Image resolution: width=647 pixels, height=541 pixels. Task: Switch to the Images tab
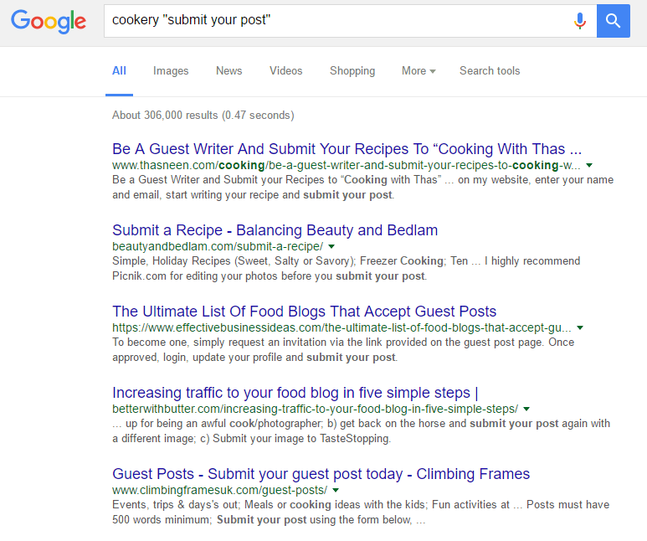[171, 71]
